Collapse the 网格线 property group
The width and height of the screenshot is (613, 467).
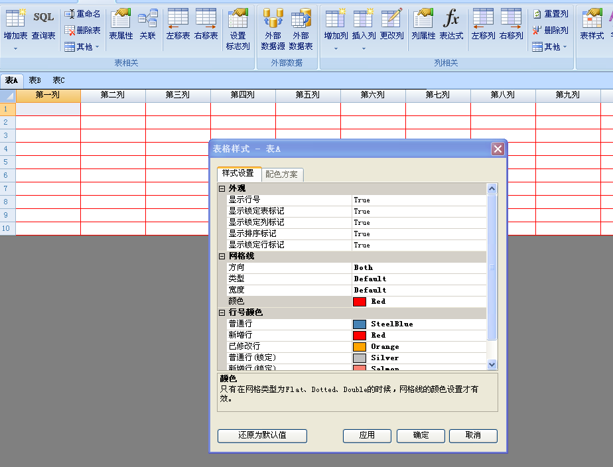(x=222, y=256)
